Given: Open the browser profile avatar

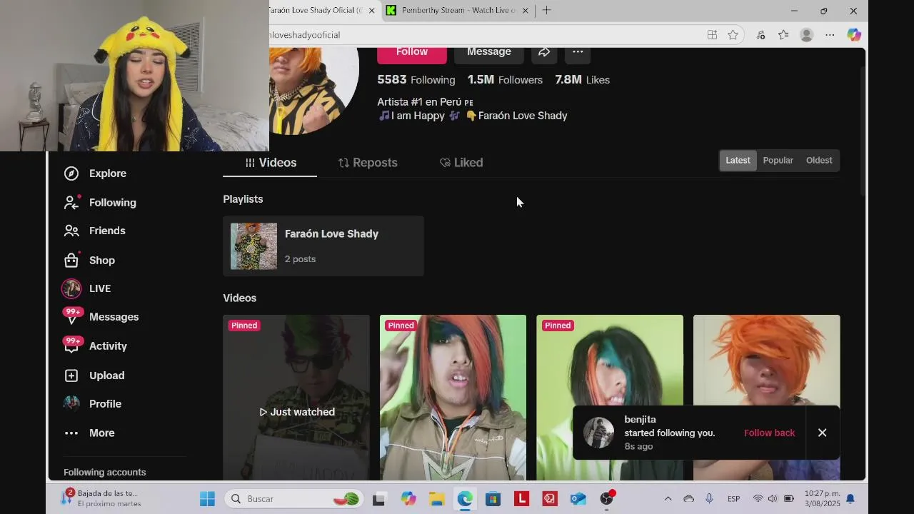Looking at the screenshot, I should pos(807,35).
